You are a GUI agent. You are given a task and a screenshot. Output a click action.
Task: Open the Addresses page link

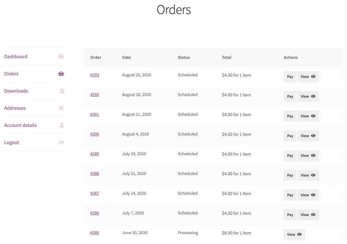[15, 108]
